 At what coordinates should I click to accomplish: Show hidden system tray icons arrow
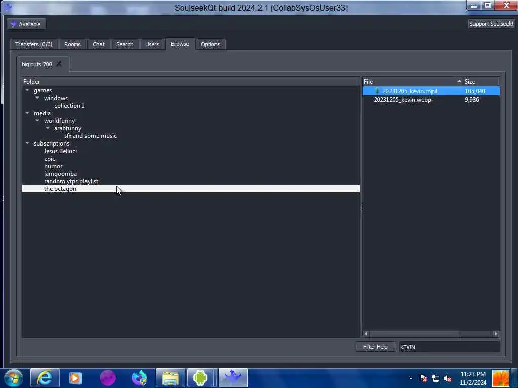tap(411, 378)
